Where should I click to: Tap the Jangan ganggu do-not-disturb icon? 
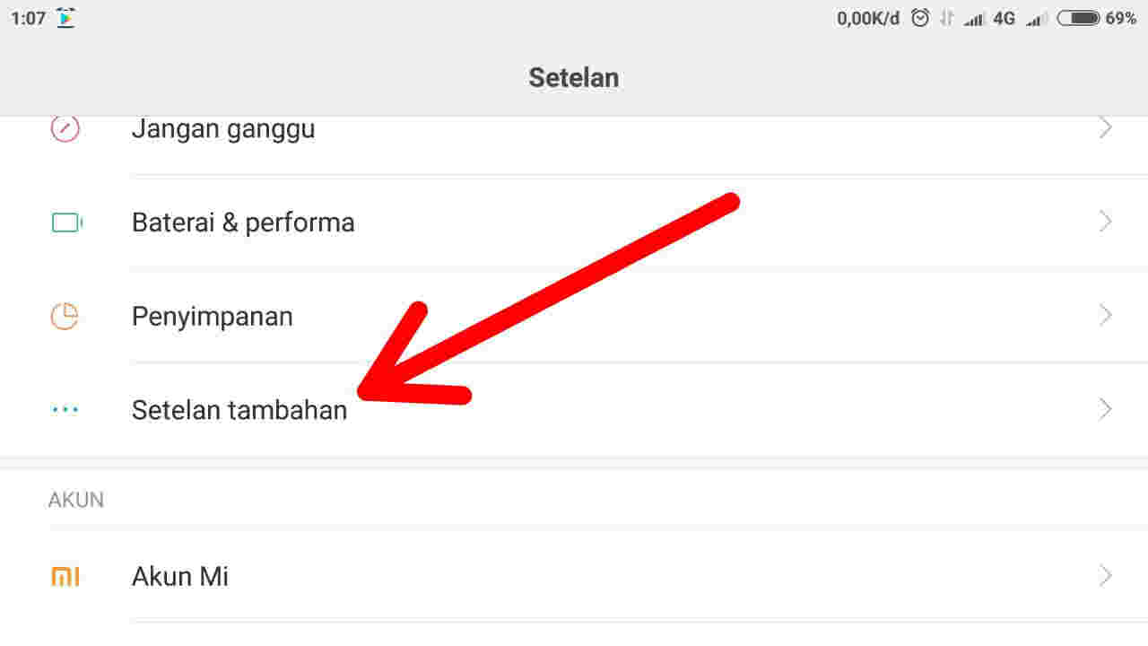click(65, 129)
